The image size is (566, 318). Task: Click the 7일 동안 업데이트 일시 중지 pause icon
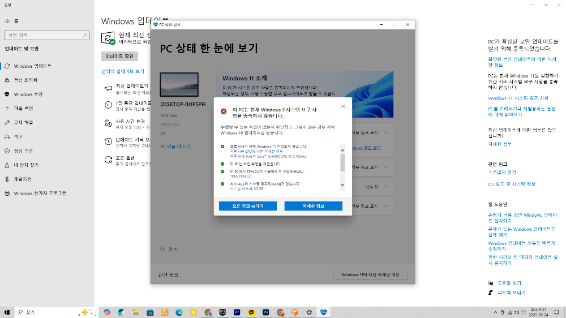point(108,105)
